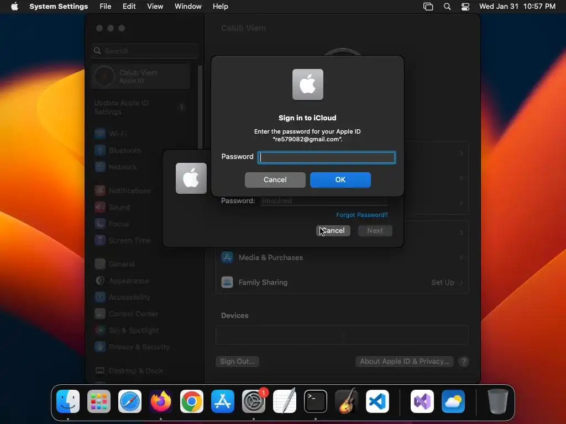Select Network in the sidebar

[141, 167]
